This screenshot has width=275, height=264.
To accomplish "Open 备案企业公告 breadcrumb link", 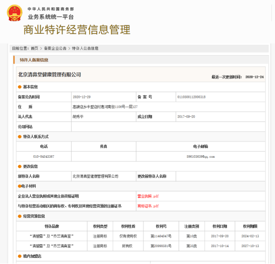I will (x=55, y=48).
